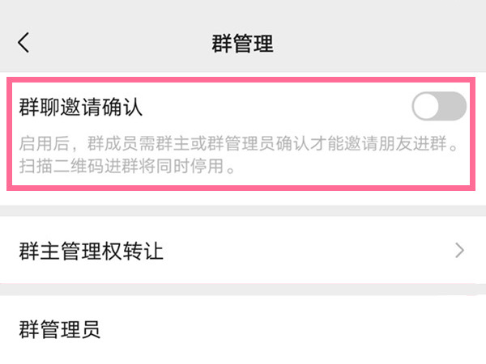Screen dimensions: 486x364
Task: Toggle the 群聊邀请确认 switch on
Action: tap(439, 106)
